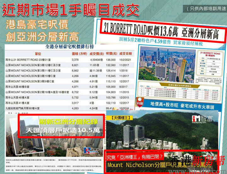Click the iM智富 logo
This screenshot has height=174, width=227.
coord(202,119)
